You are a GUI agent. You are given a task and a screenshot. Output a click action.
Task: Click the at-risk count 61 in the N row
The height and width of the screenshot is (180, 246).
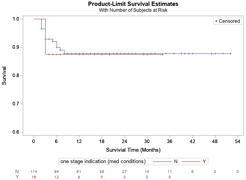[79, 172]
